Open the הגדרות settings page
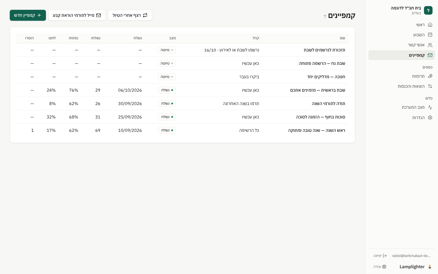This screenshot has width=438, height=274. (x=401, y=118)
